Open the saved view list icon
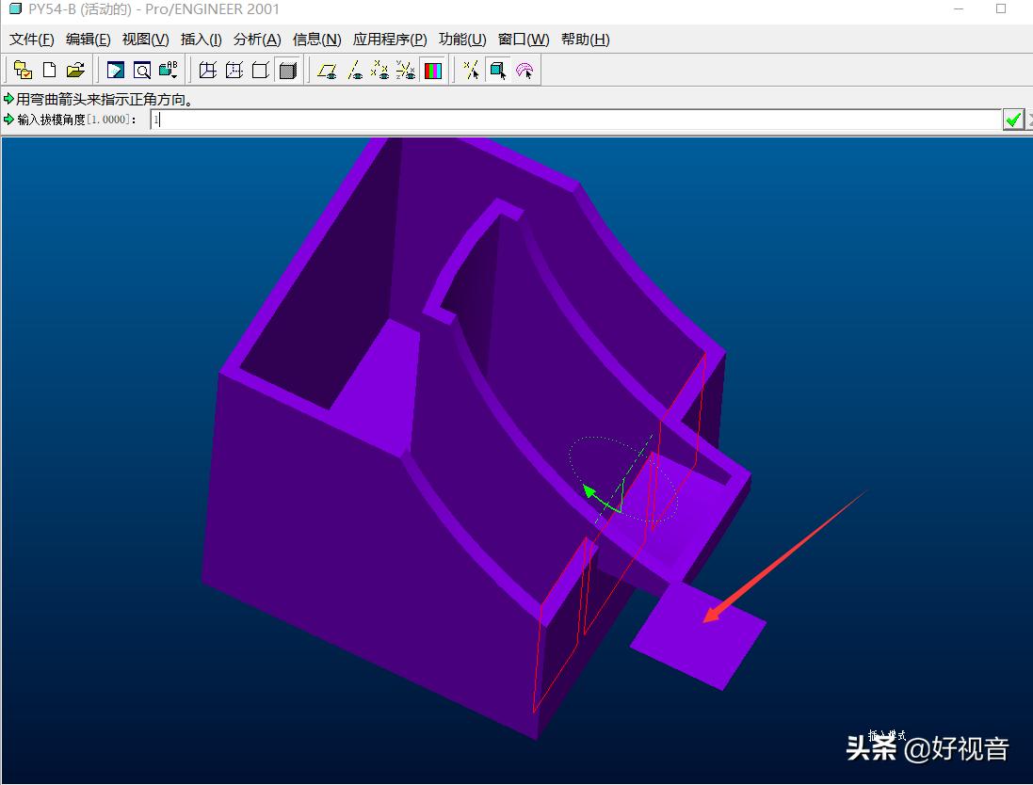 click(x=169, y=71)
